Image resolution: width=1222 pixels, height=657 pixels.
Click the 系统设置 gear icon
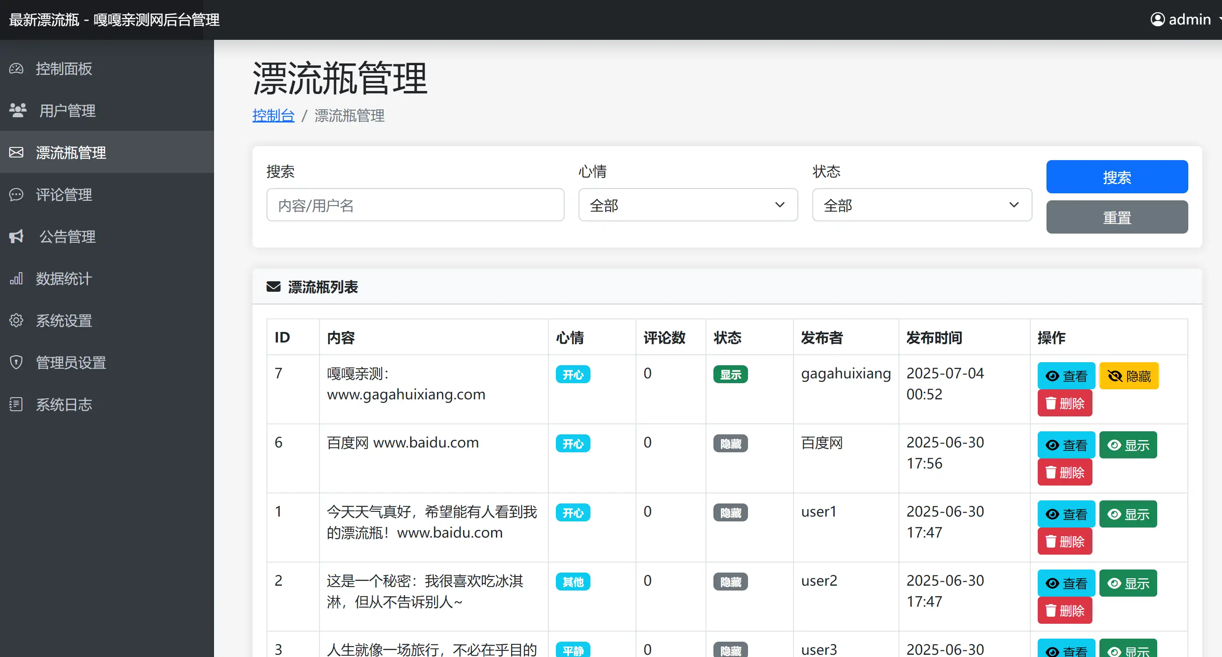coord(16,321)
